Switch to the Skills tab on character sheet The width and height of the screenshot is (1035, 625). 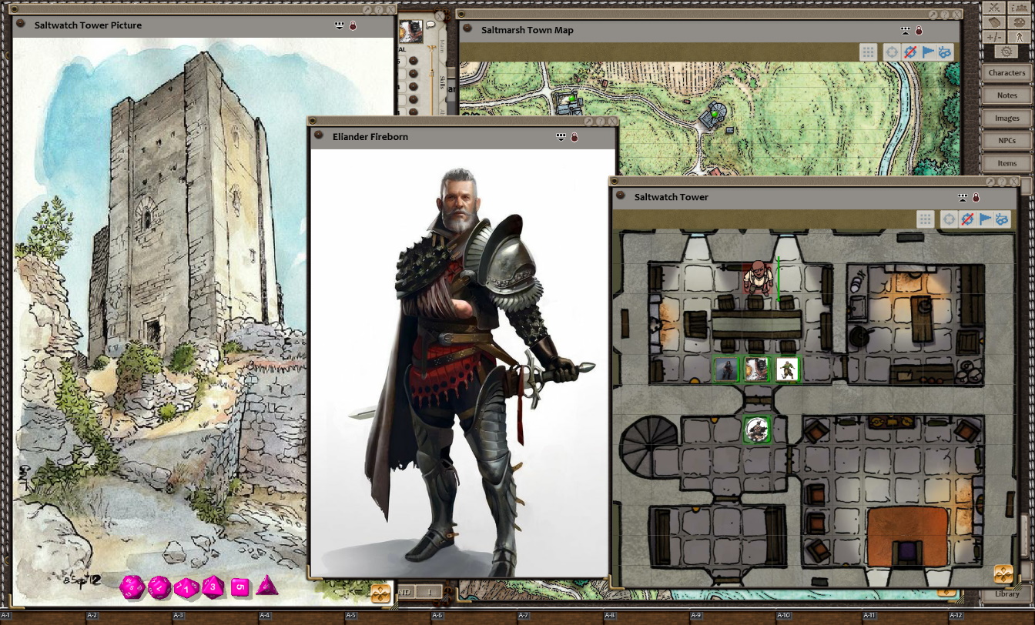[442, 81]
